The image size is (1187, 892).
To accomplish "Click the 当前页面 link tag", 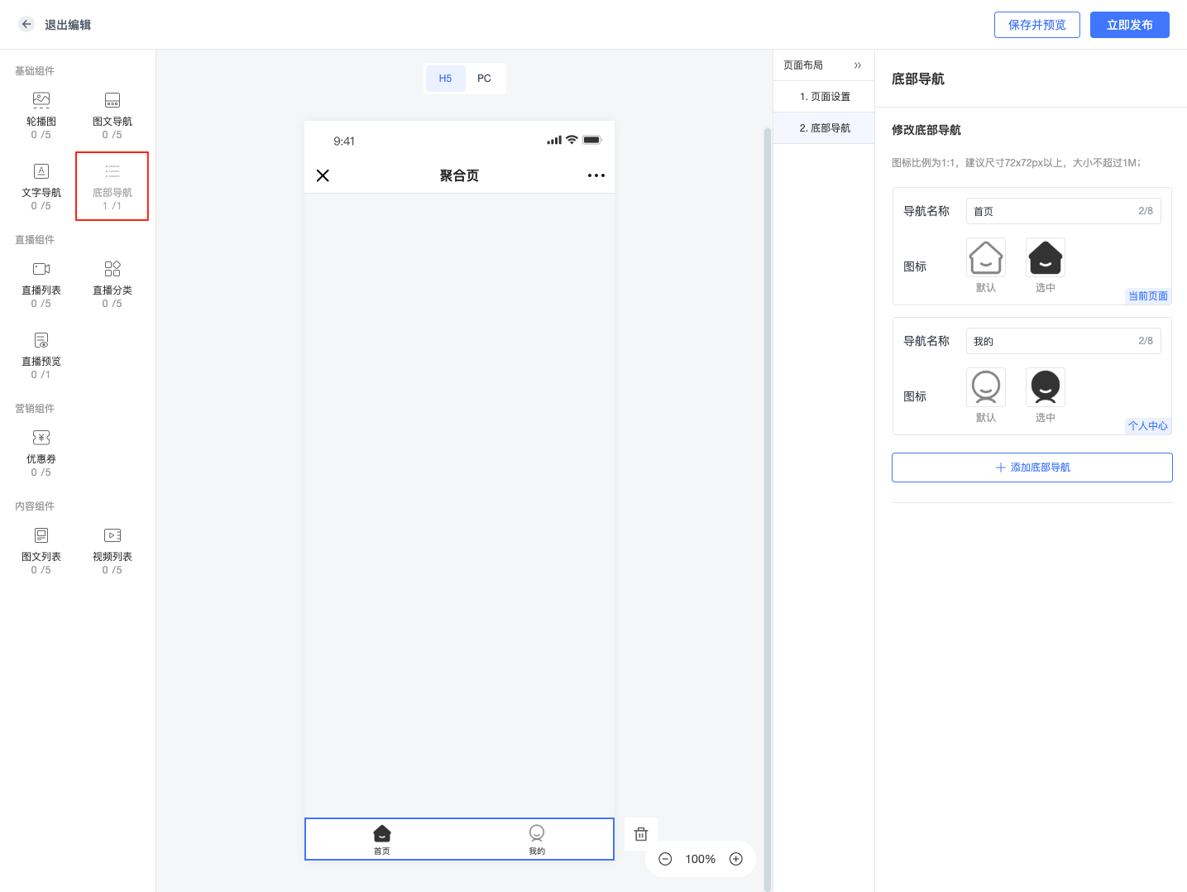I will (x=1148, y=296).
